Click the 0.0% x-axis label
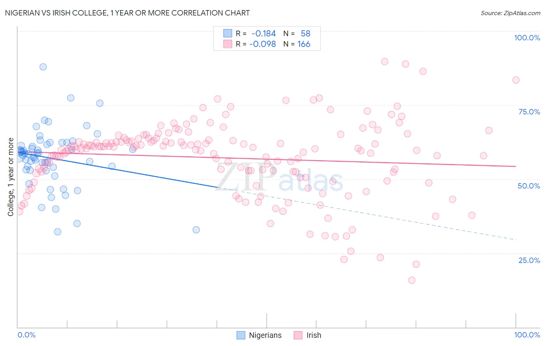 point(26,335)
